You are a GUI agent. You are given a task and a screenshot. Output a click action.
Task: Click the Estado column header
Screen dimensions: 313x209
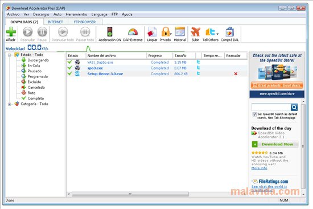(x=76, y=56)
